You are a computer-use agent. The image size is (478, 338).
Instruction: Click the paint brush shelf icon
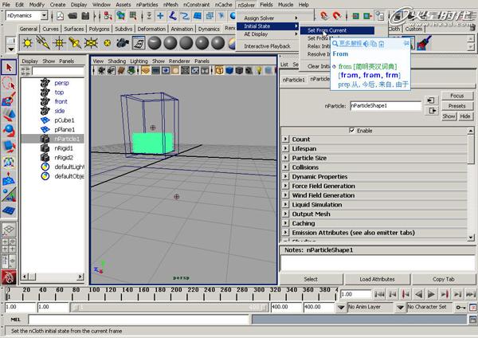(x=425, y=43)
